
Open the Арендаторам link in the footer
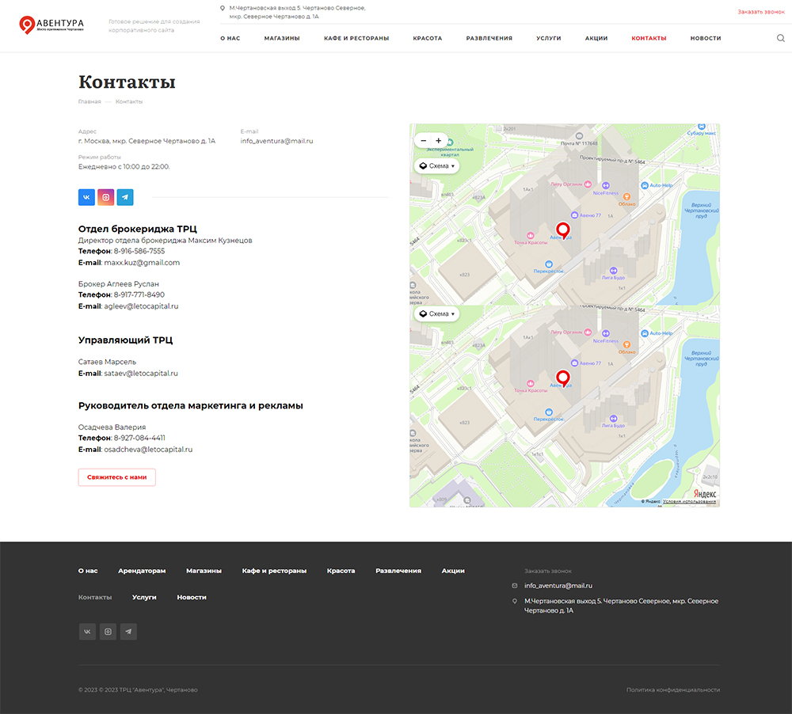click(x=142, y=571)
